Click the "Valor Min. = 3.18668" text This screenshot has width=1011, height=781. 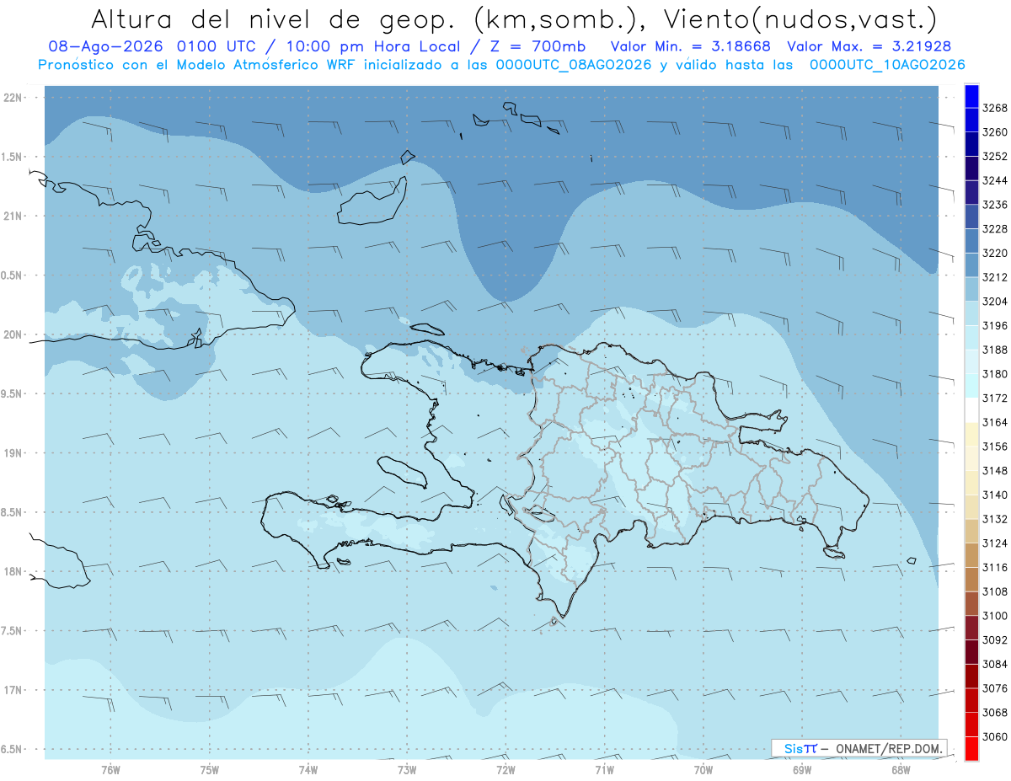pyautogui.click(x=691, y=47)
